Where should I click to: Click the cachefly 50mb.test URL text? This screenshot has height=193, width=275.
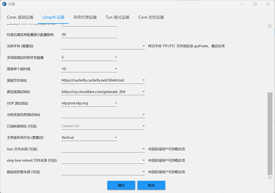(x=93, y=80)
